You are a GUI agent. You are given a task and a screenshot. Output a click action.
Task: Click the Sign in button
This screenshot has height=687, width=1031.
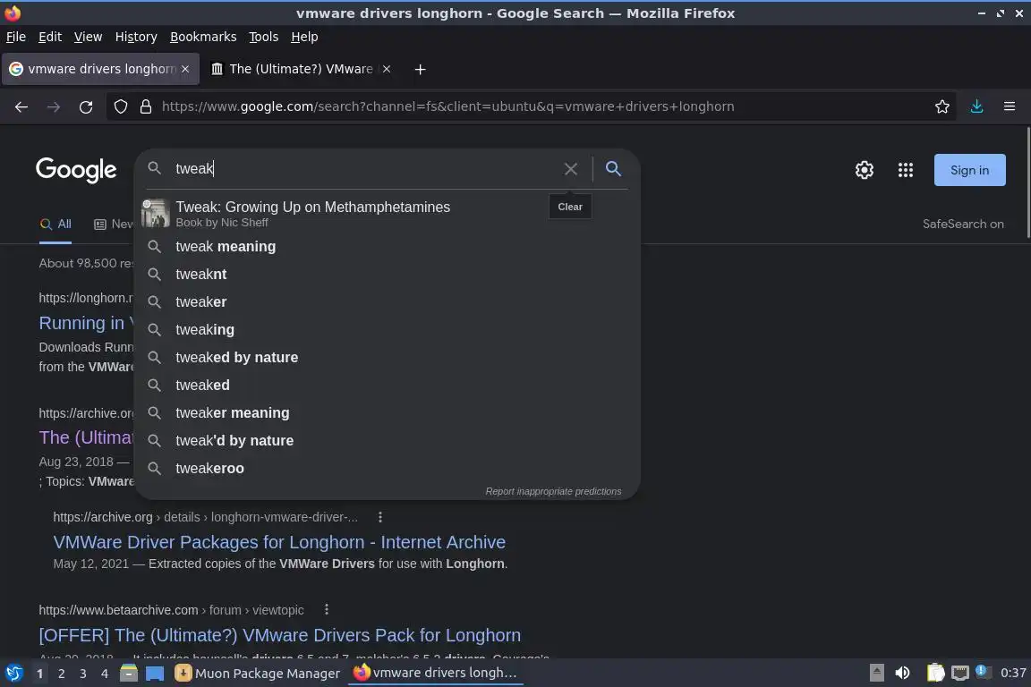[x=969, y=170]
